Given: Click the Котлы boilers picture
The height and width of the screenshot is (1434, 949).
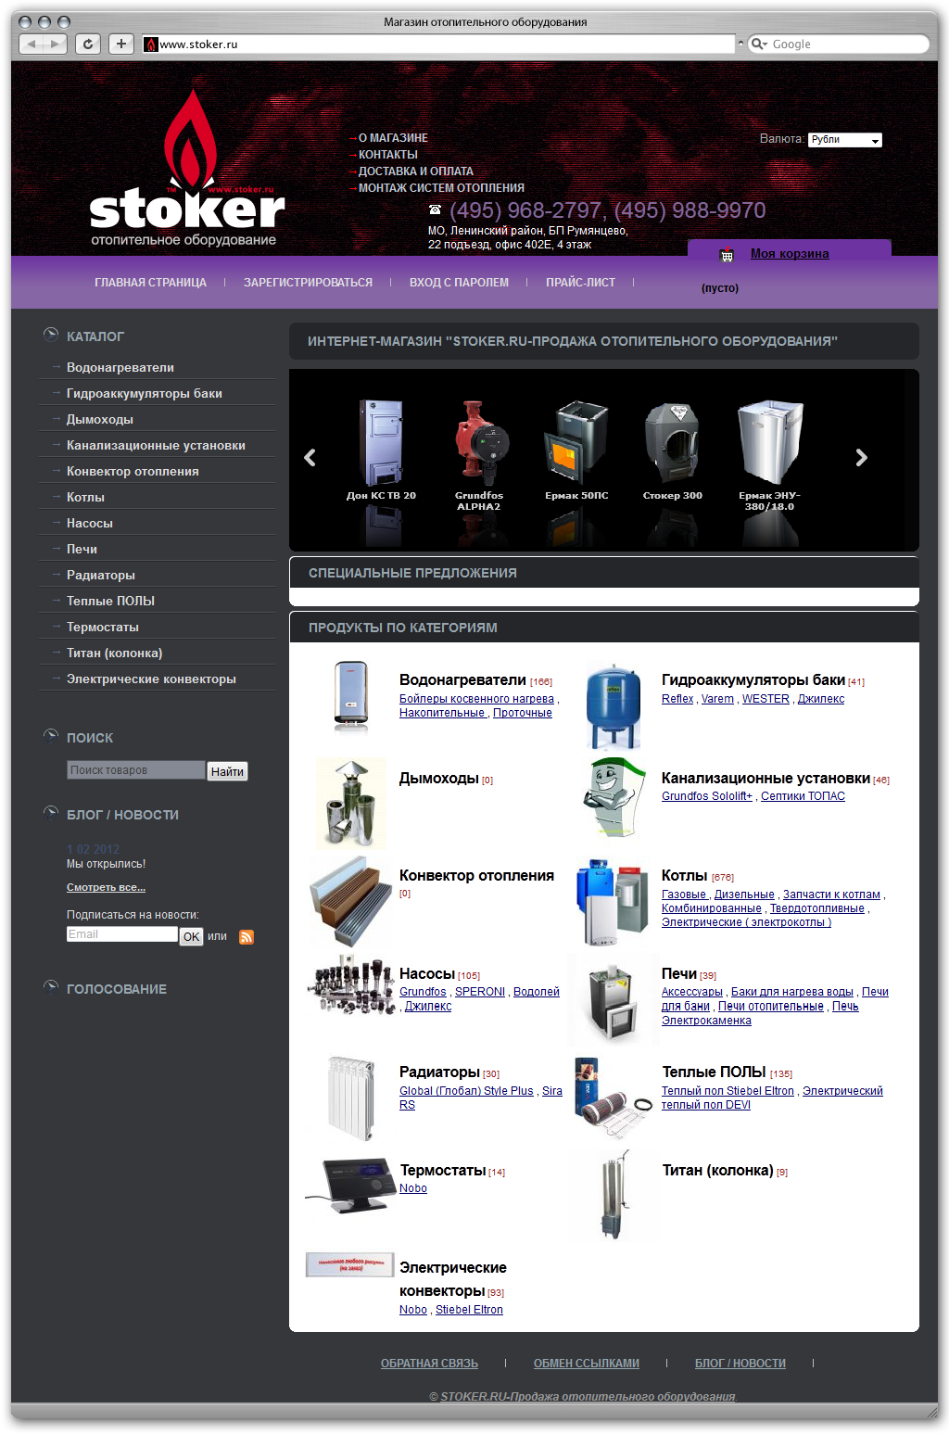Looking at the screenshot, I should pos(614,902).
